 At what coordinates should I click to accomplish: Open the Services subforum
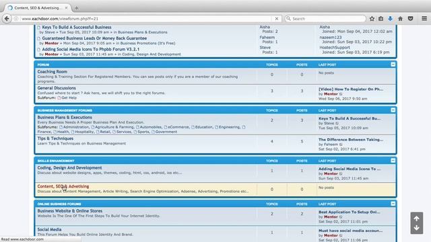tap(124, 132)
